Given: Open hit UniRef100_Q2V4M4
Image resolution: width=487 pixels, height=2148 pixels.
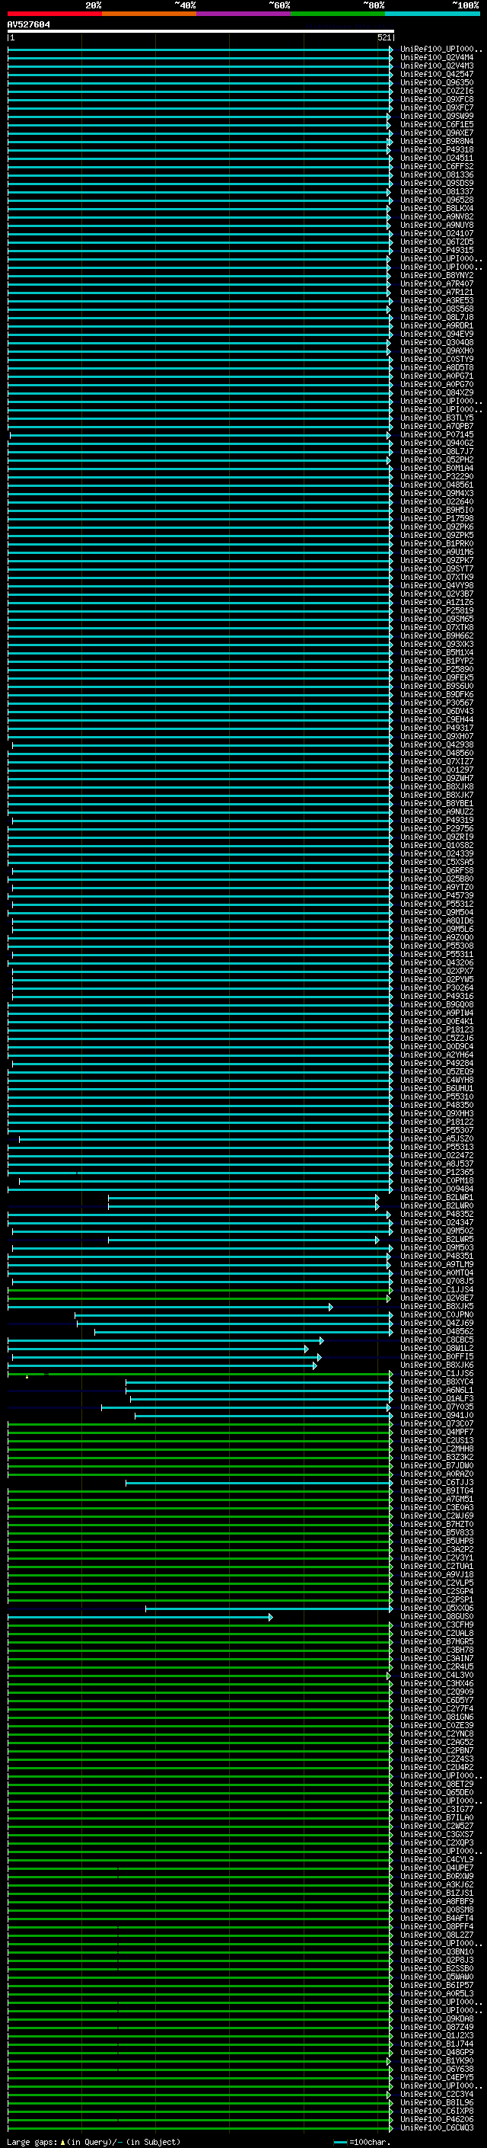Looking at the screenshot, I should click(x=436, y=58).
